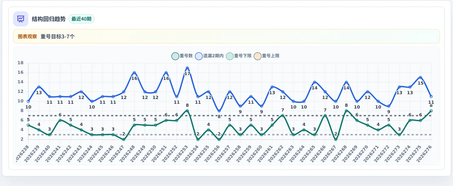Click the 图表观察 label

27,36
